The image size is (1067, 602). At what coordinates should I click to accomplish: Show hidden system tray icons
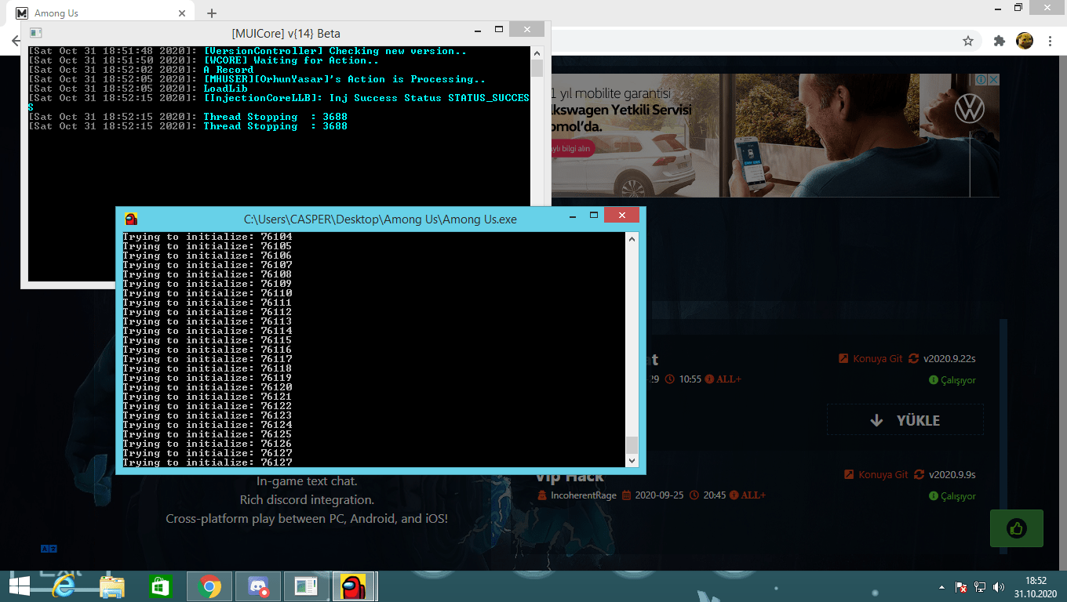pyautogui.click(x=942, y=586)
